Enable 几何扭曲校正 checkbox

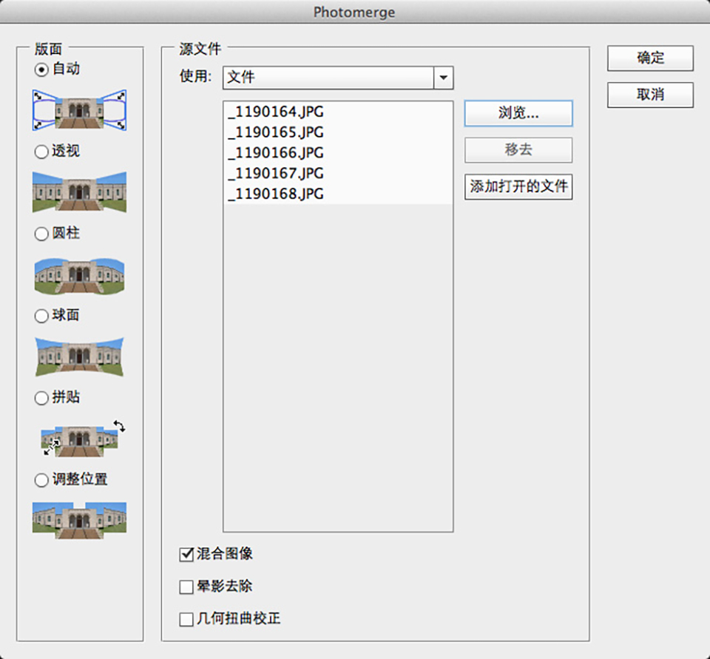coord(186,619)
